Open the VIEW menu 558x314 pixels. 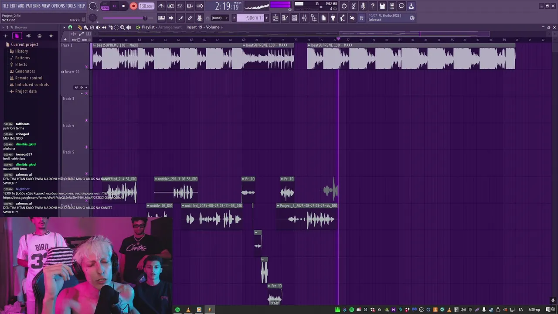(x=46, y=6)
